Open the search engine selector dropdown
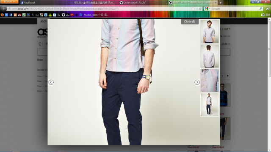Viewport: 271px width, 152px height. click(207, 8)
